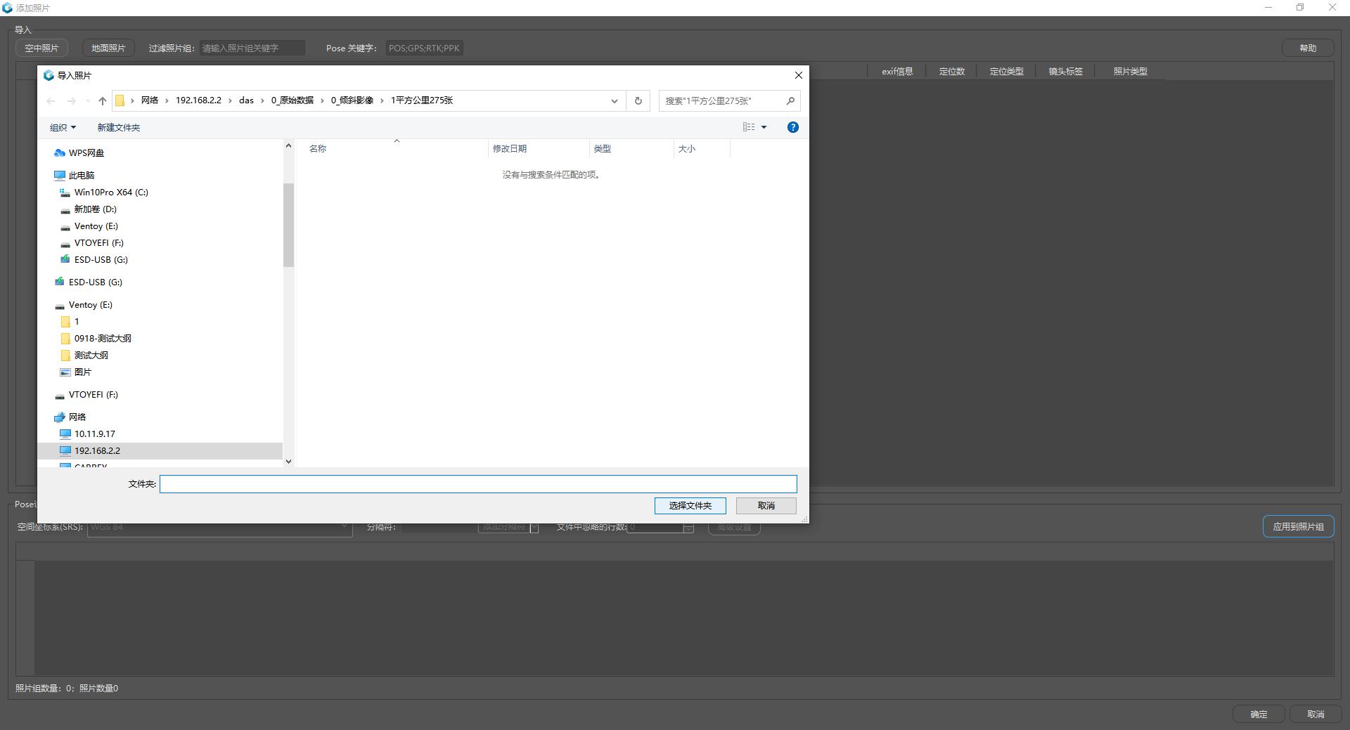Select 新加卷 (D:) drive
This screenshot has width=1350, height=730.
tap(96, 209)
